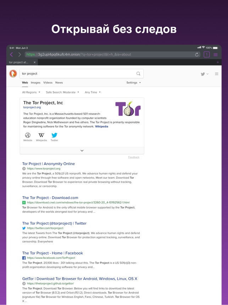The height and width of the screenshot is (305, 228).
Task: Open the GetTor download result title
Action: click(x=80, y=279)
